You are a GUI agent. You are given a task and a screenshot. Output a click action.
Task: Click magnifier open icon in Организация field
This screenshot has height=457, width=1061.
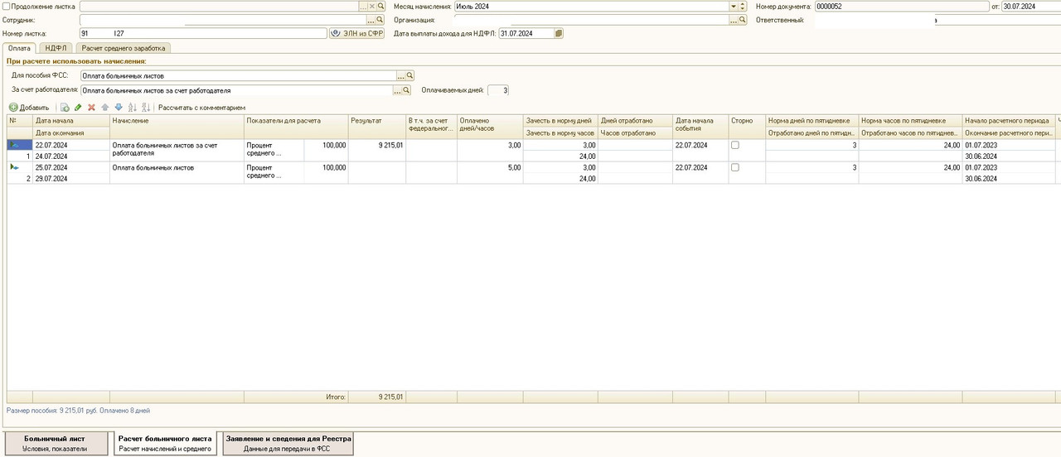742,19
